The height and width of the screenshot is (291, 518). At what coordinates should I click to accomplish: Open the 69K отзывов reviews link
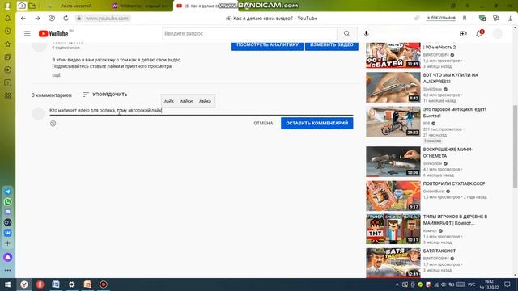point(441,18)
